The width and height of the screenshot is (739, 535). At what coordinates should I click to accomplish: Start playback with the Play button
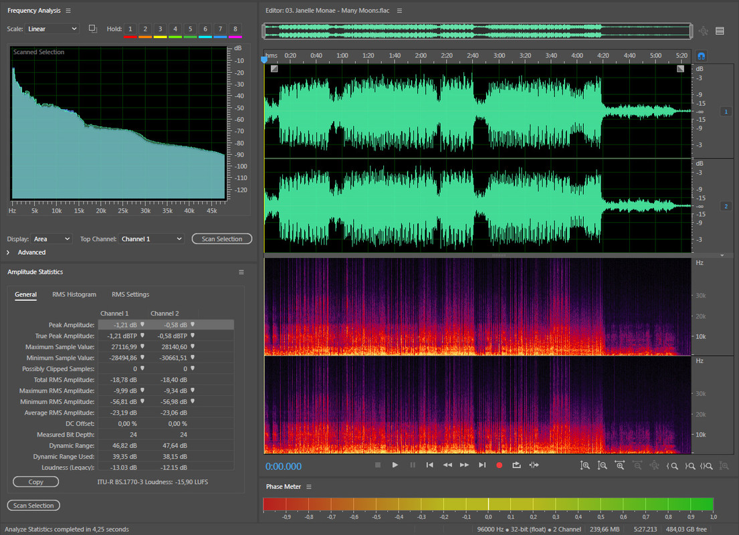[x=395, y=465]
